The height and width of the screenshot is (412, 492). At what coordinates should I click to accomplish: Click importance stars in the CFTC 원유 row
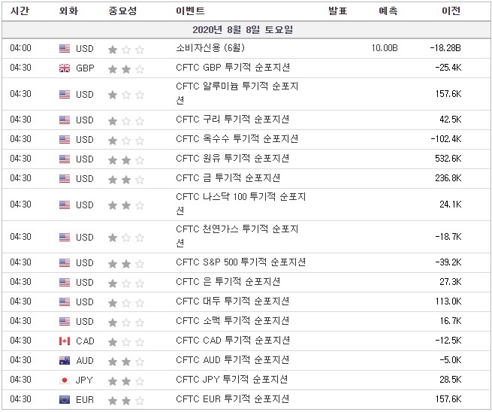(126, 160)
